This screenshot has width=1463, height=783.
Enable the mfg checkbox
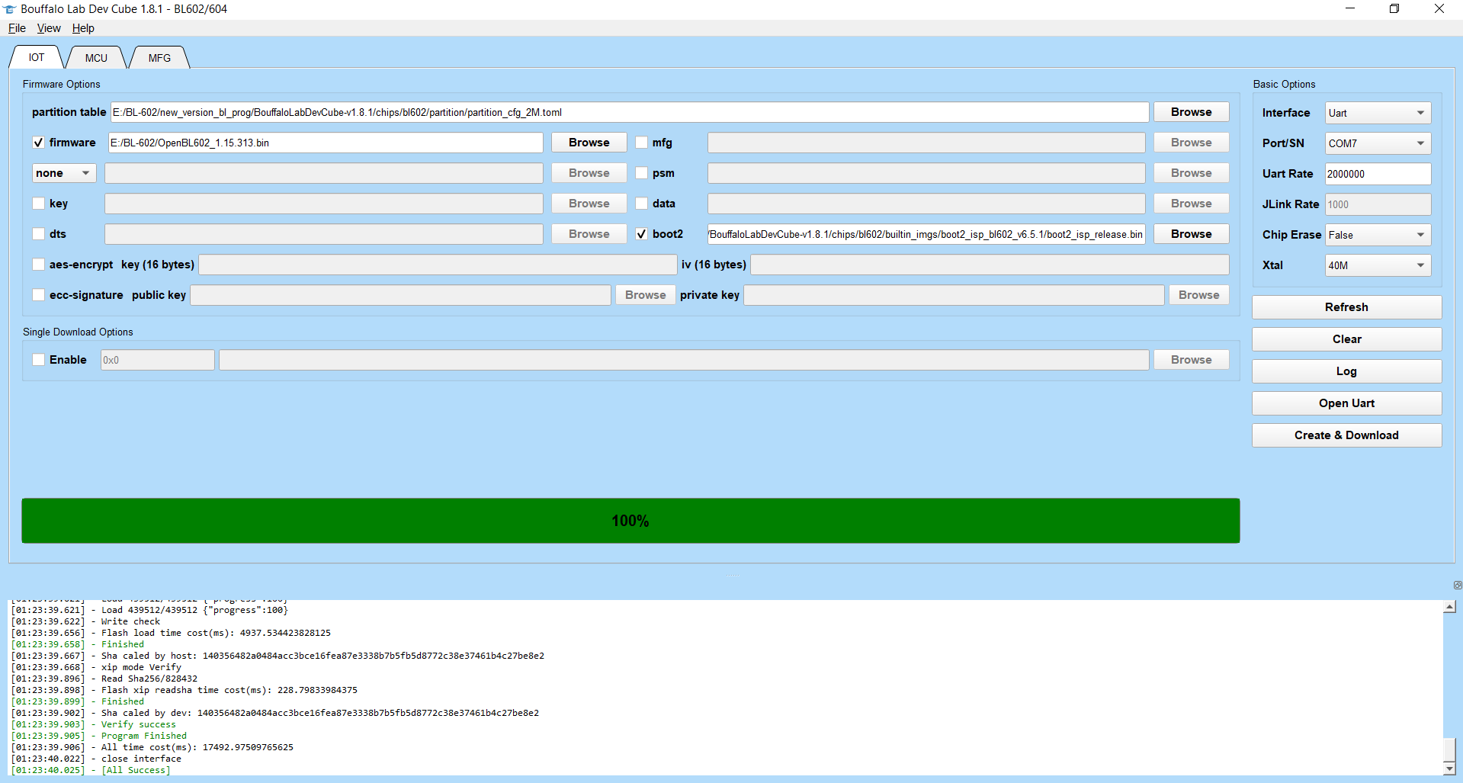[642, 143]
